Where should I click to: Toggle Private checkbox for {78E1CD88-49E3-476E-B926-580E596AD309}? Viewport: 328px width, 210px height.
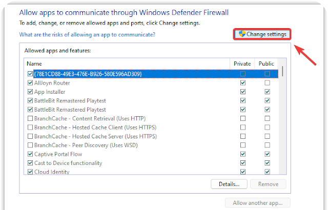click(243, 74)
